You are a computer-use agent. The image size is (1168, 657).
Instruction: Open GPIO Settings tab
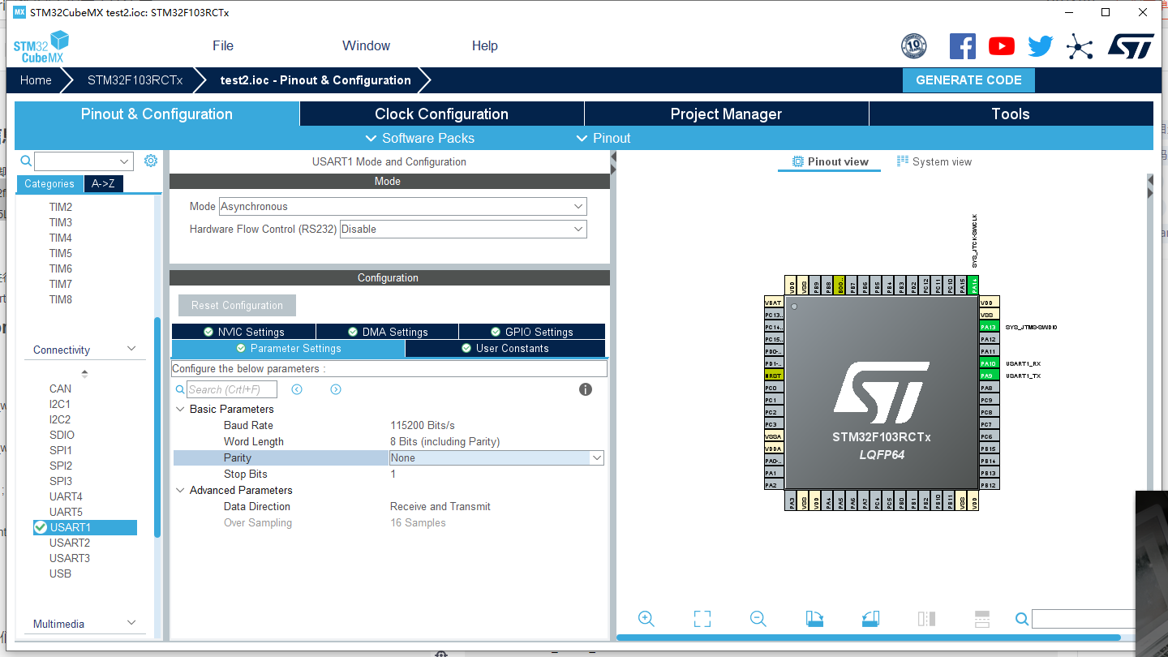click(532, 332)
